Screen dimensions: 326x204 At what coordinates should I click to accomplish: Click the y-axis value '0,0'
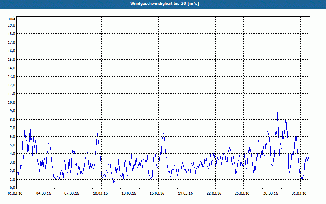point(12,188)
